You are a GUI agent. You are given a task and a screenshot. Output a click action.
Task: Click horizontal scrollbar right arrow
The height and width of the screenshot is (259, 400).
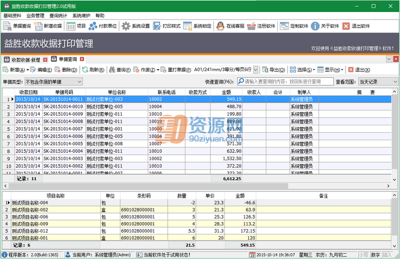388,186
